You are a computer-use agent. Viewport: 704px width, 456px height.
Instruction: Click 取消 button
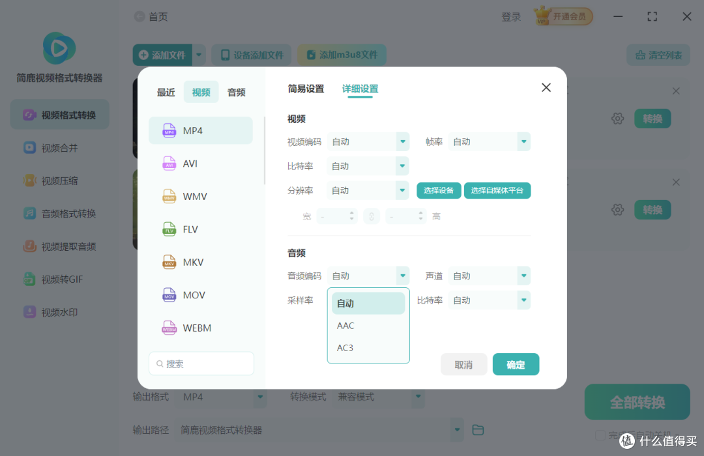point(463,364)
